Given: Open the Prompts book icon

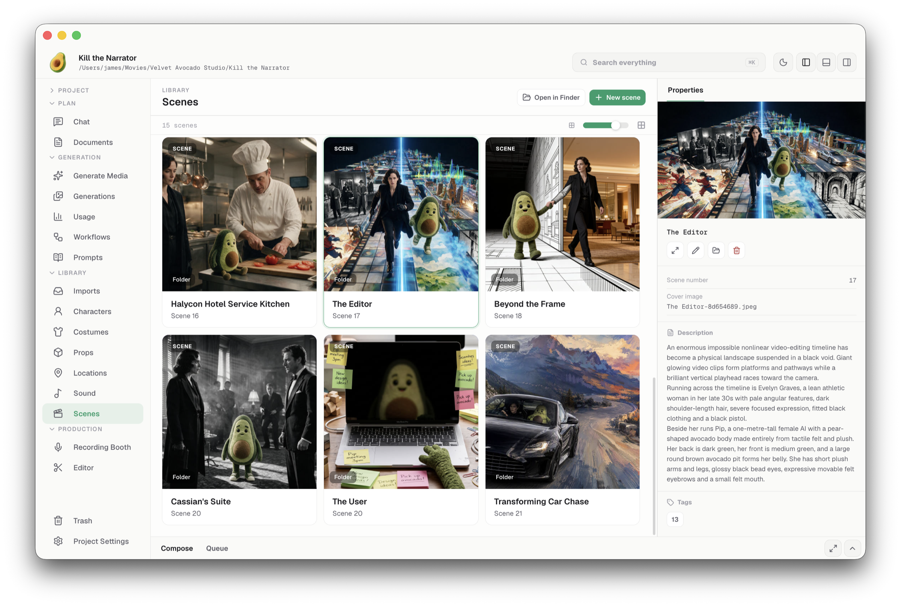Looking at the screenshot, I should (x=58, y=258).
